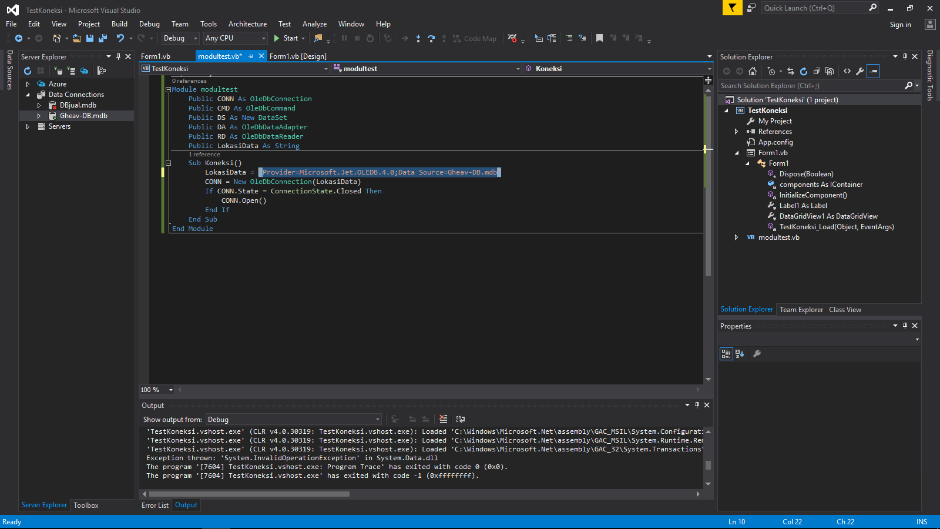Toggle the bookmark icon in the toolbar

pyautogui.click(x=599, y=38)
